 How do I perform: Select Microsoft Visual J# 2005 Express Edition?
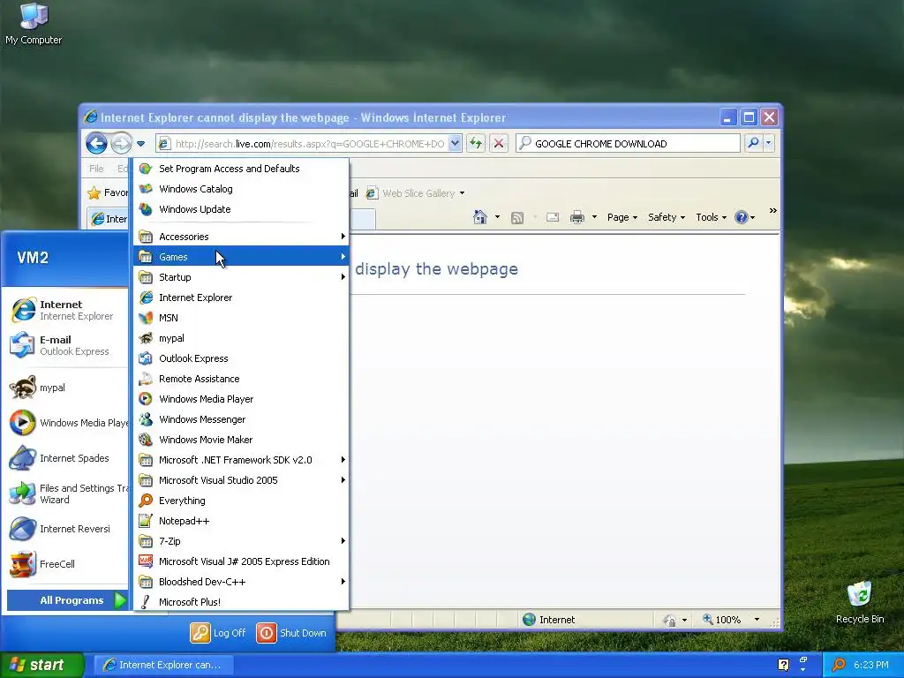click(x=241, y=561)
